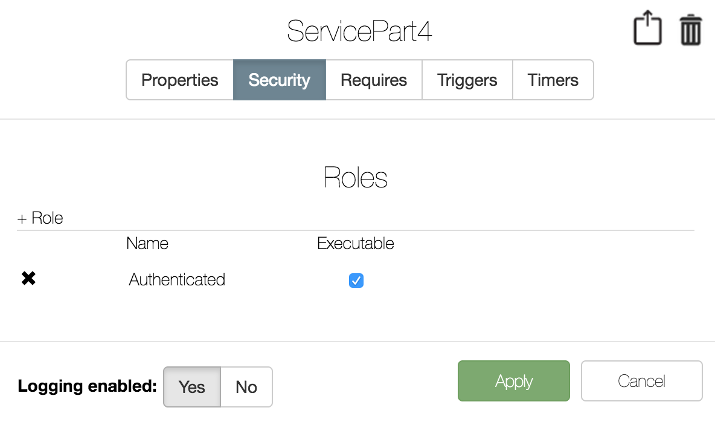Set Logging enabled to No

click(x=246, y=387)
